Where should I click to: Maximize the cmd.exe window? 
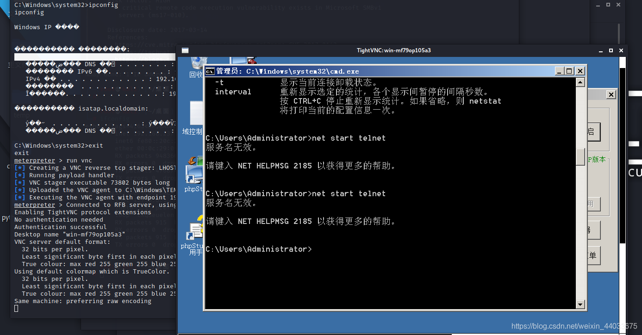click(x=569, y=71)
